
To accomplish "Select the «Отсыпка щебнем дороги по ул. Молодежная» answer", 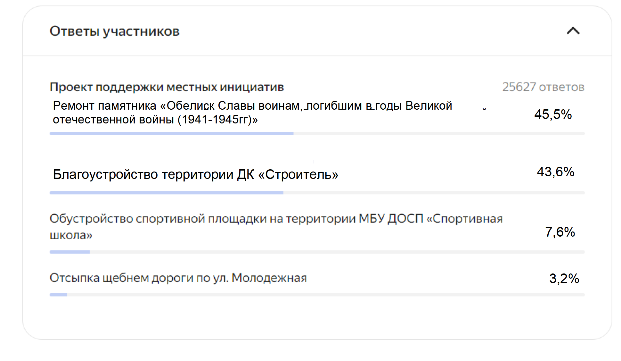I will tap(178, 278).
